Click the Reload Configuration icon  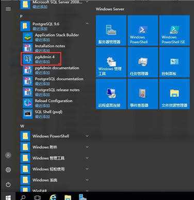coord(27,103)
